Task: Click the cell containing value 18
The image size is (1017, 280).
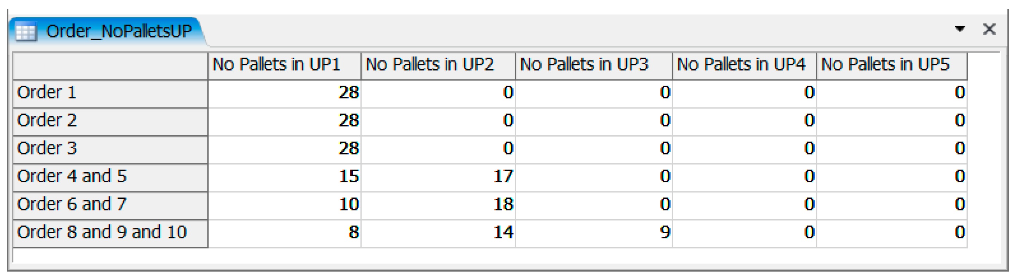Action: (437, 205)
